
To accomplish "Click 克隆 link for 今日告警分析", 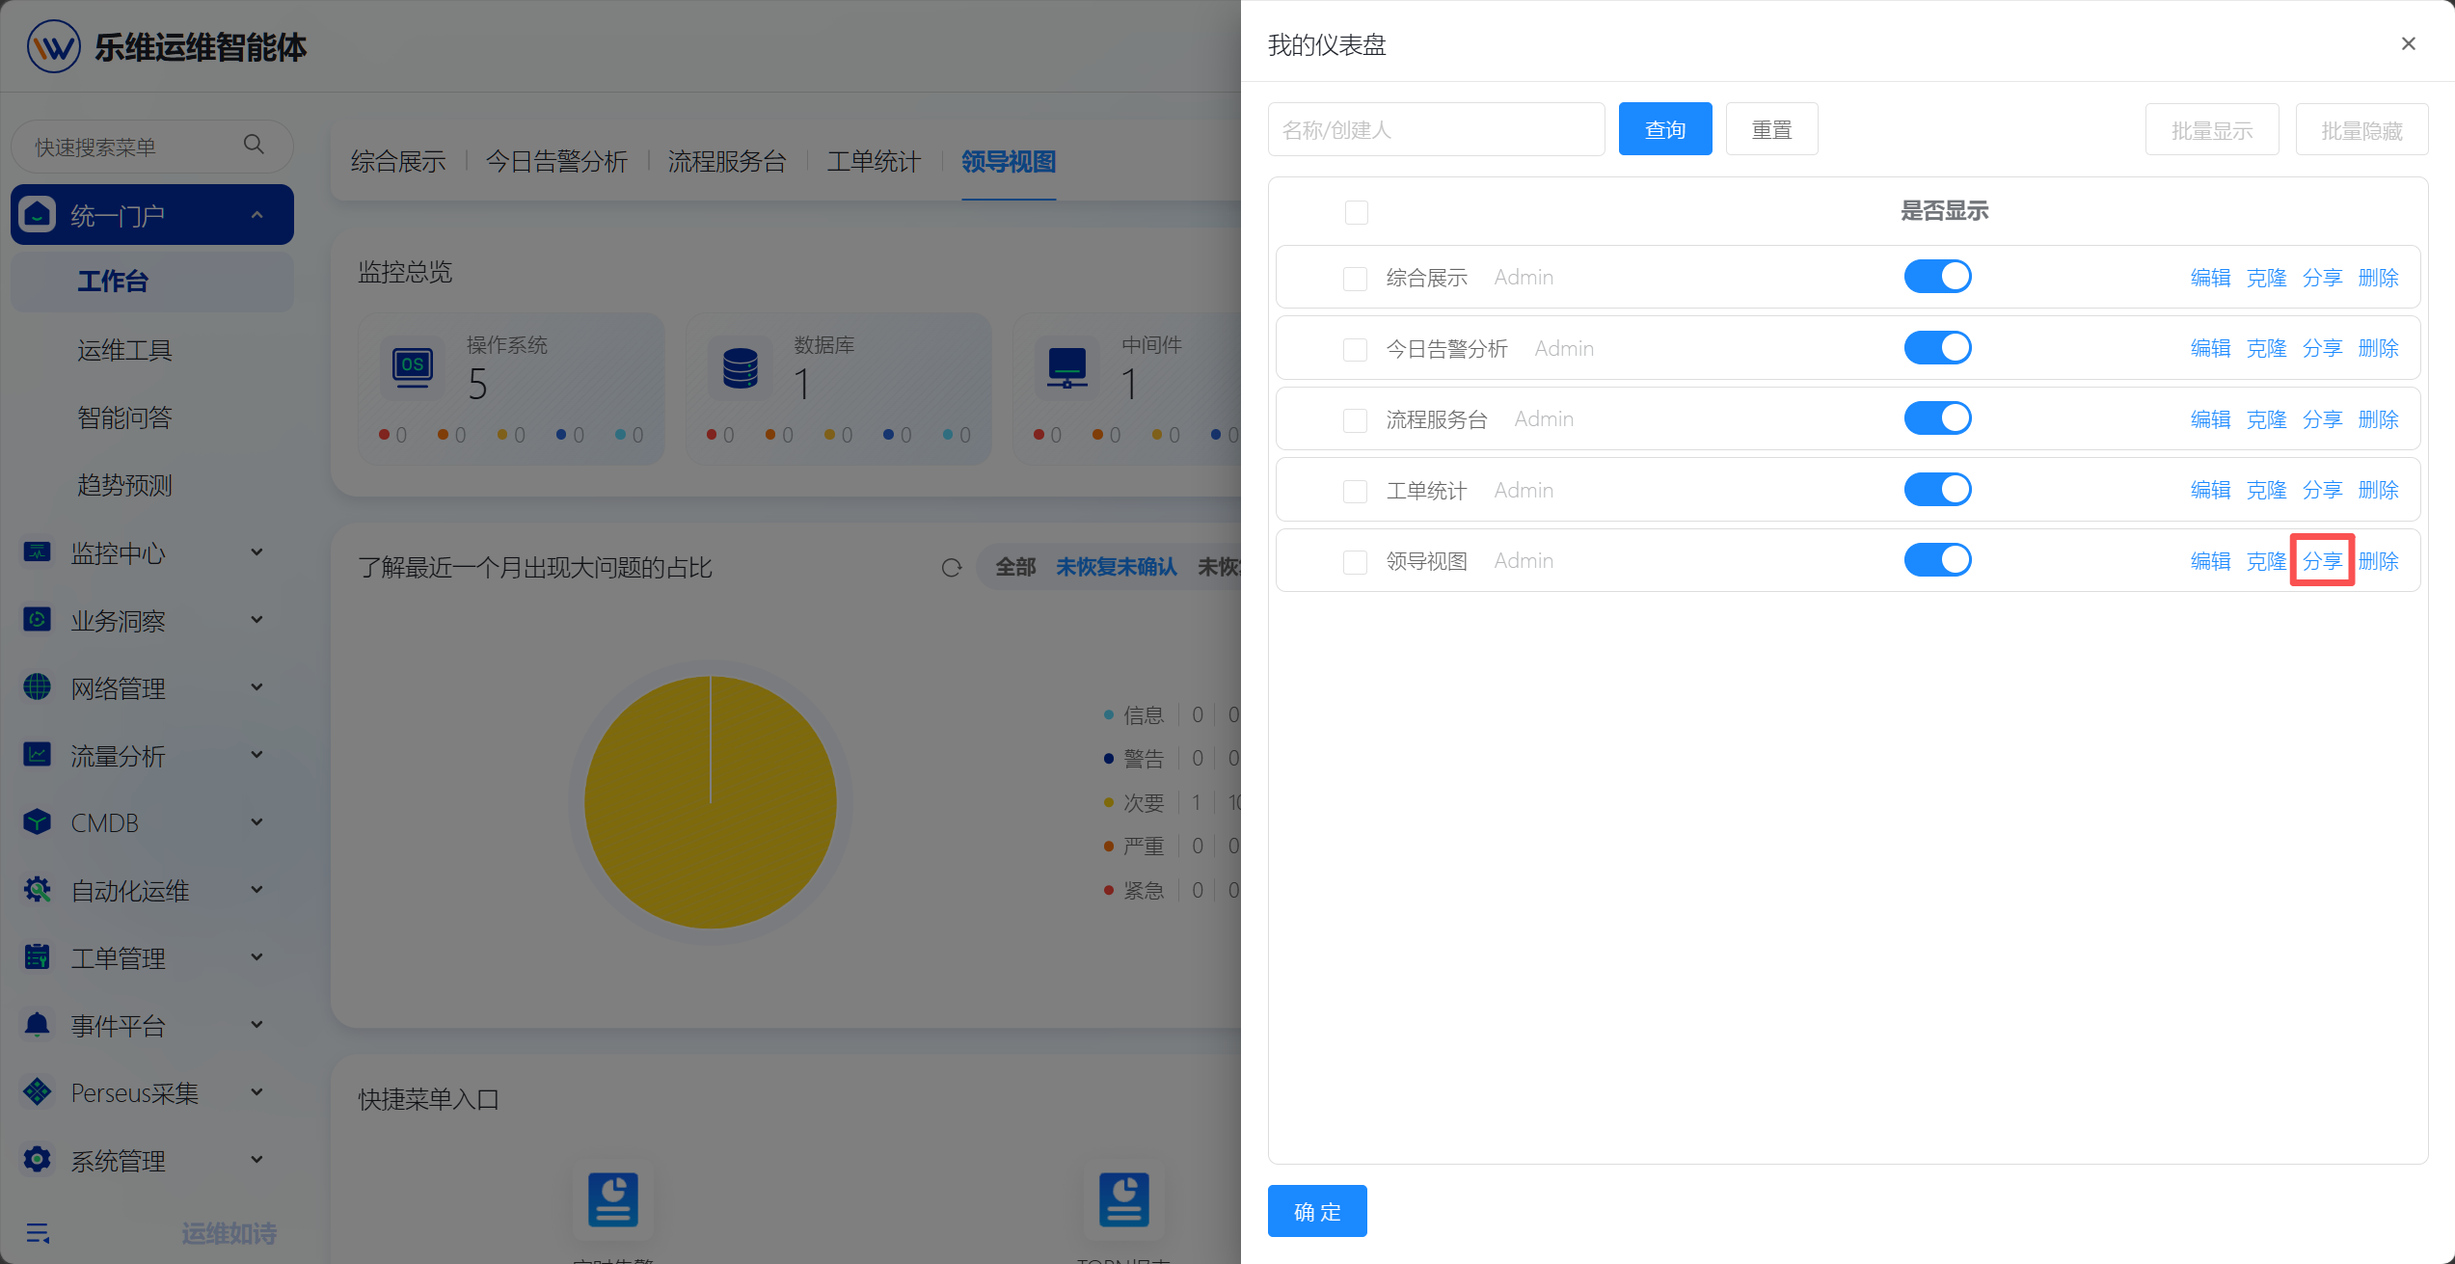I will tap(2266, 348).
